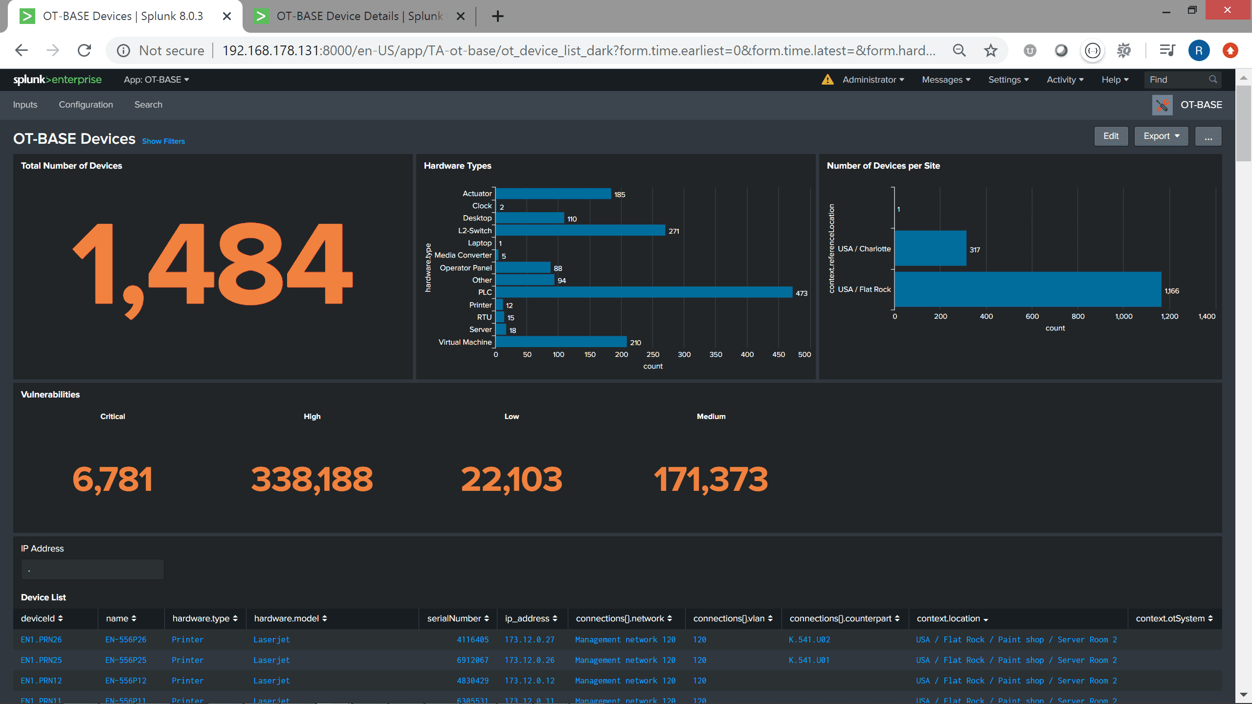Expand the App: OT-BASE dropdown
1252x704 pixels.
(x=156, y=80)
